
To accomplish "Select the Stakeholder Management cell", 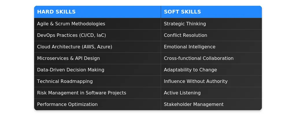I will tap(211, 104).
